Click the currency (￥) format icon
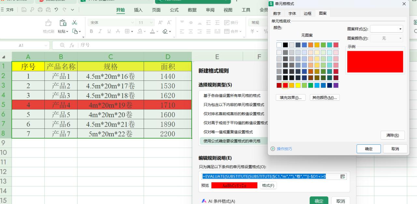417x204 pixels. pos(252,31)
